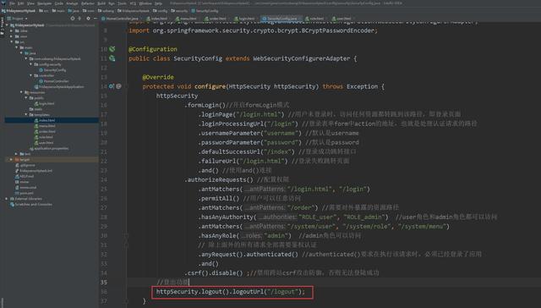Screen dimensions: 541x308
Task: Expand External Libraries node
Action: click(x=7, y=199)
